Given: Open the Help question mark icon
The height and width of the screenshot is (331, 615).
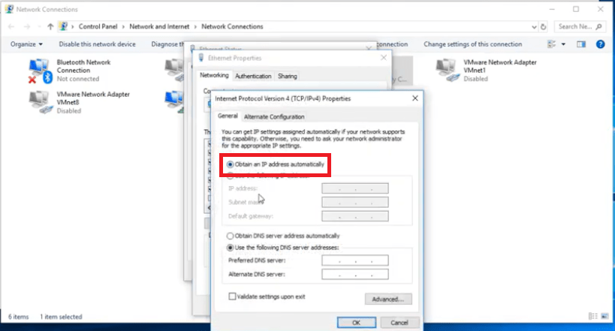Looking at the screenshot, I should click(x=600, y=44).
